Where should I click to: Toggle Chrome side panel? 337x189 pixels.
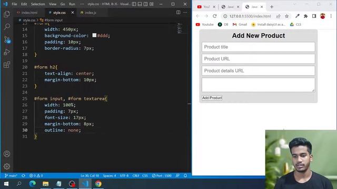314,16
